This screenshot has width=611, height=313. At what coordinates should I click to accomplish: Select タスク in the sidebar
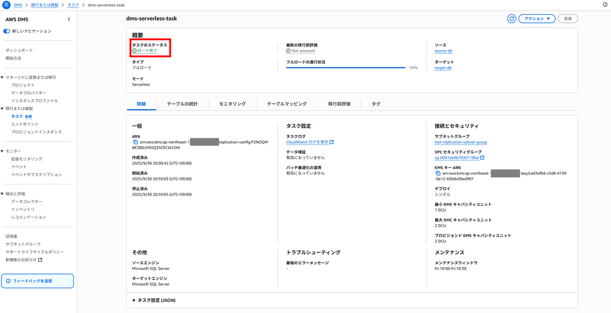point(17,116)
